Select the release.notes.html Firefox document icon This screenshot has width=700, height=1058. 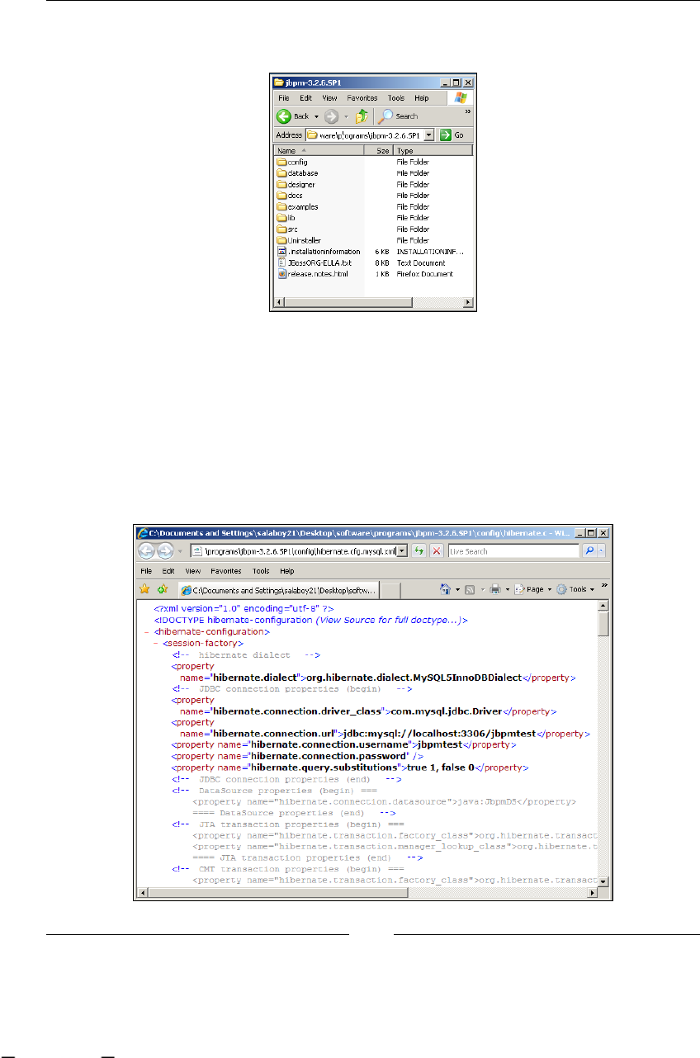click(281, 273)
